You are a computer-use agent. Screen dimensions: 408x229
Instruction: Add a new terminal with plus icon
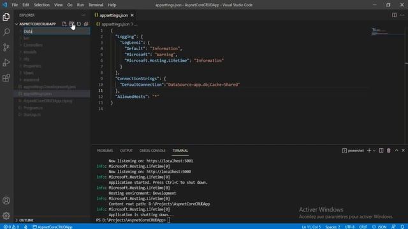point(368,151)
